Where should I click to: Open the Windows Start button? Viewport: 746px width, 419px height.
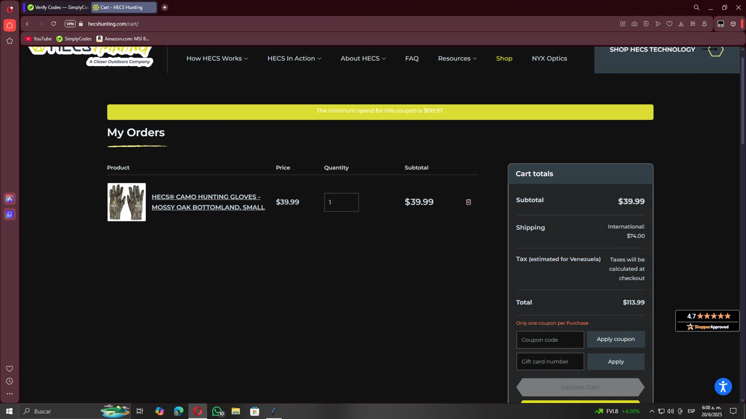(9, 411)
